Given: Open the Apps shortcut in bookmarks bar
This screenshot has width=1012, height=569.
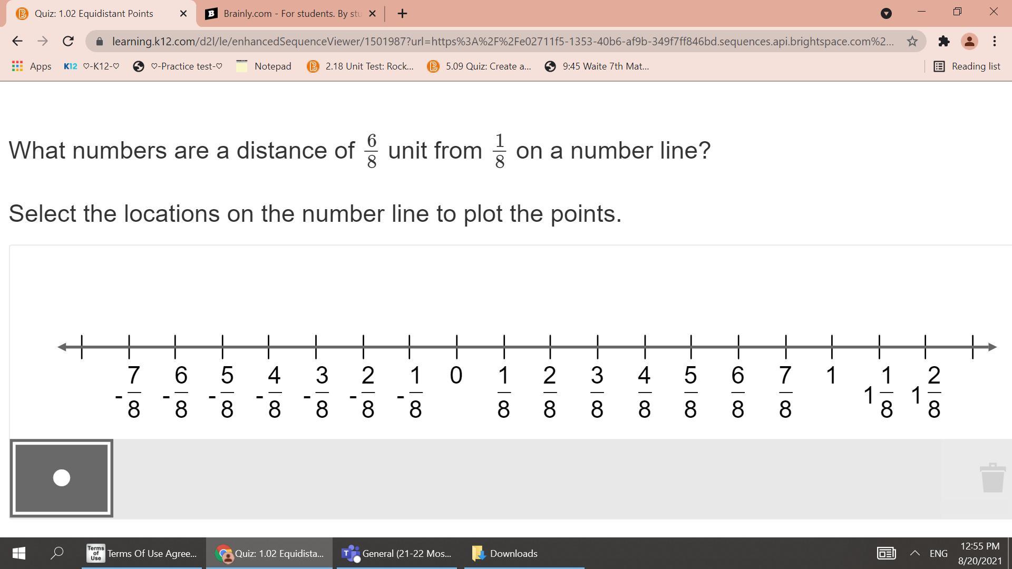Looking at the screenshot, I should click(32, 66).
